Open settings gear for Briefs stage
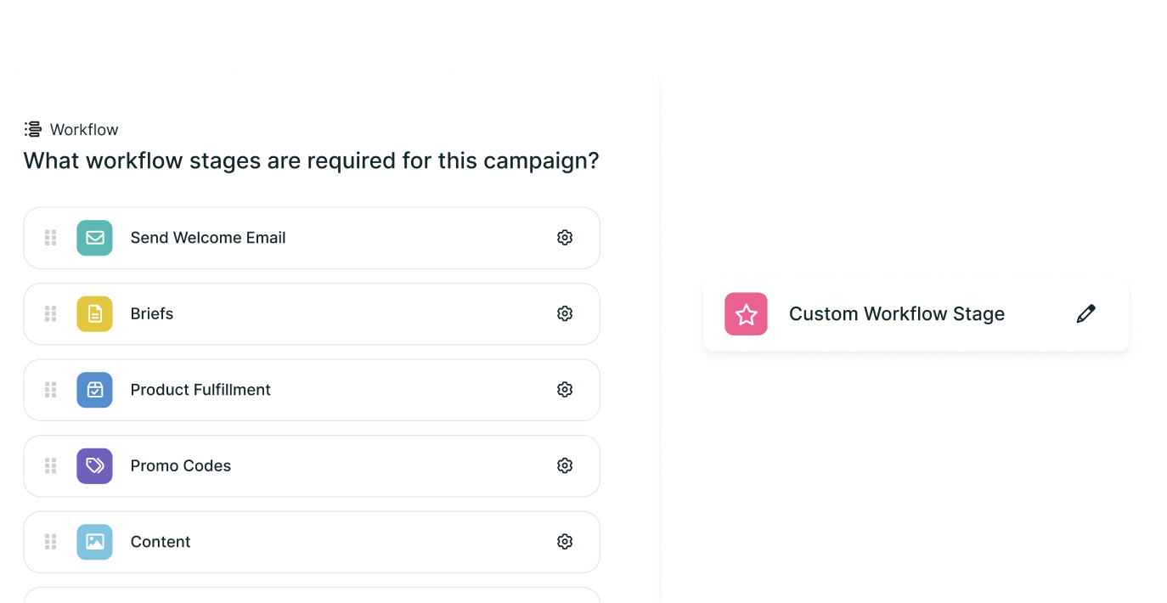Image resolution: width=1167 pixels, height=603 pixels. (x=565, y=314)
